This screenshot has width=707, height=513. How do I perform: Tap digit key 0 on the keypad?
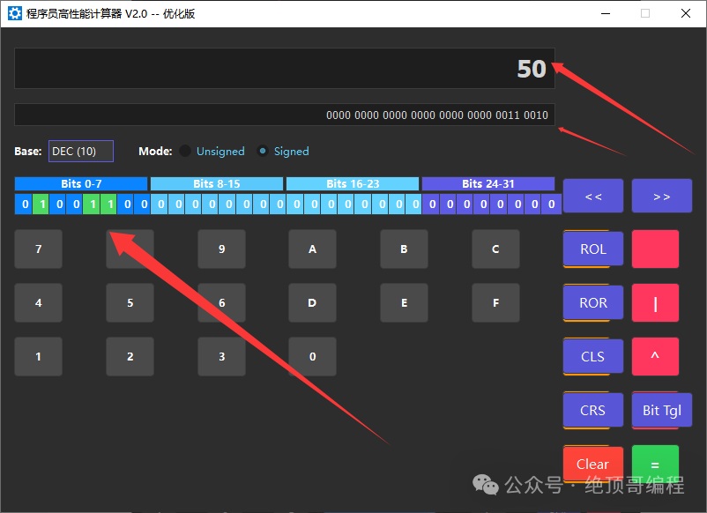(x=312, y=356)
